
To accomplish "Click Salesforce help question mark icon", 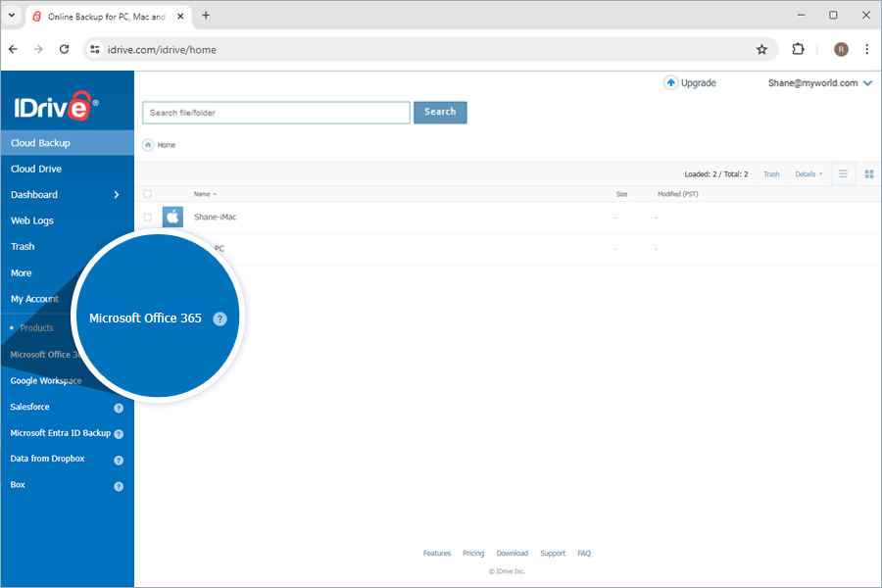I will [x=119, y=408].
